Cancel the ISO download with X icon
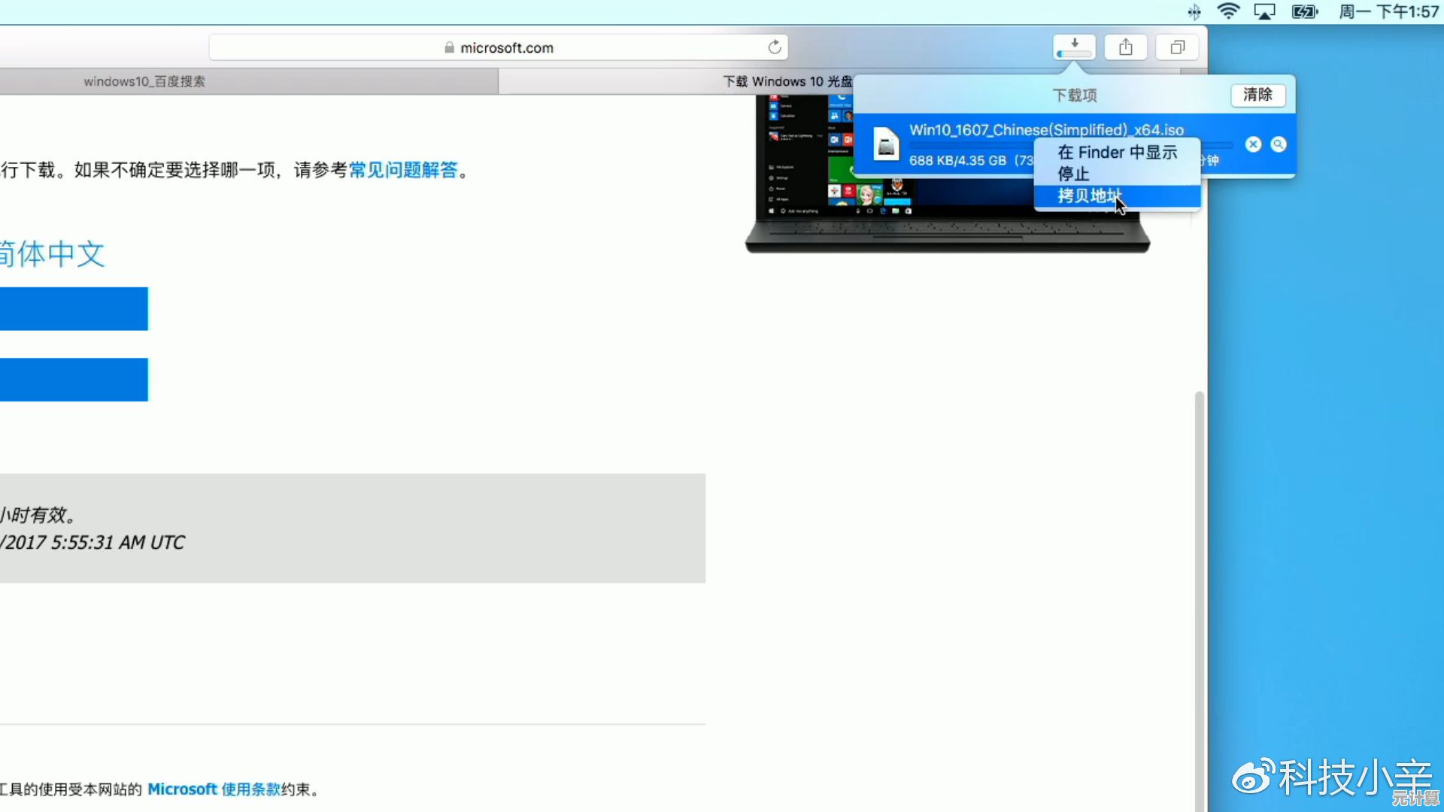Viewport: 1444px width, 812px height. pos(1253,144)
